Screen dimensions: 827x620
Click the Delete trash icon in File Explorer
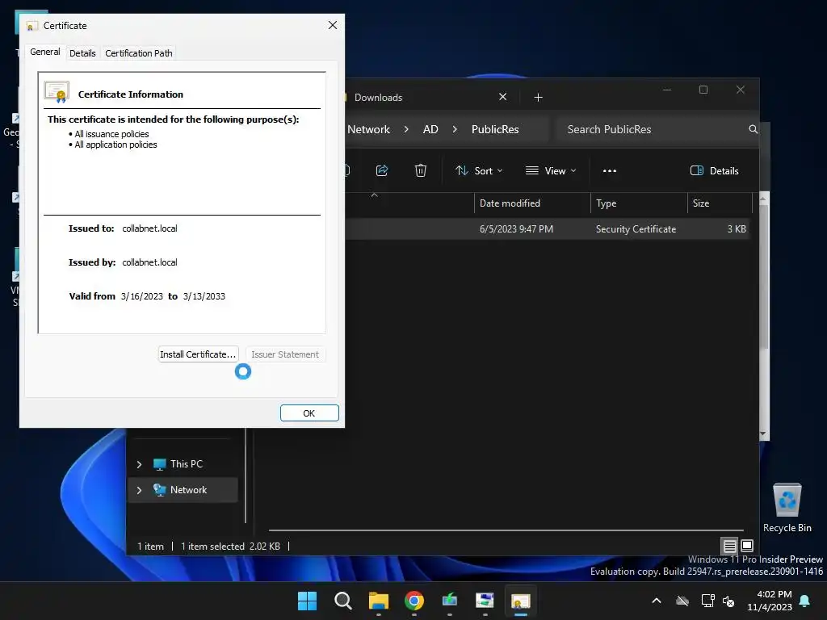[420, 170]
